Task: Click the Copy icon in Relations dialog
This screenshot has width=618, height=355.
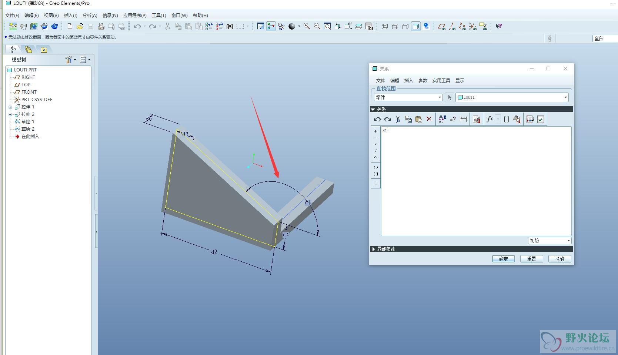Action: pyautogui.click(x=408, y=119)
